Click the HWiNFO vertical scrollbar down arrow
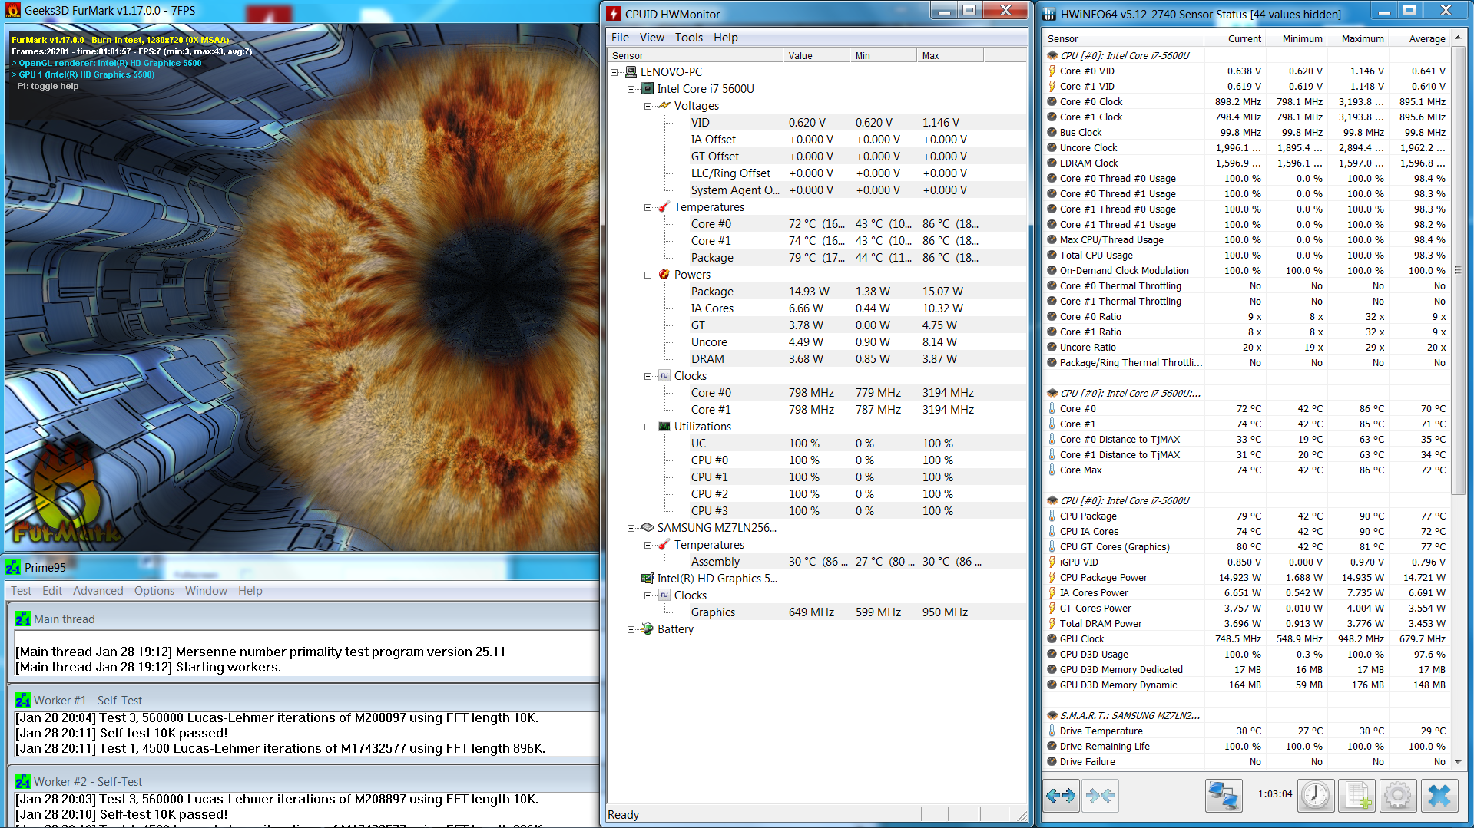The image size is (1474, 828). point(1458,761)
